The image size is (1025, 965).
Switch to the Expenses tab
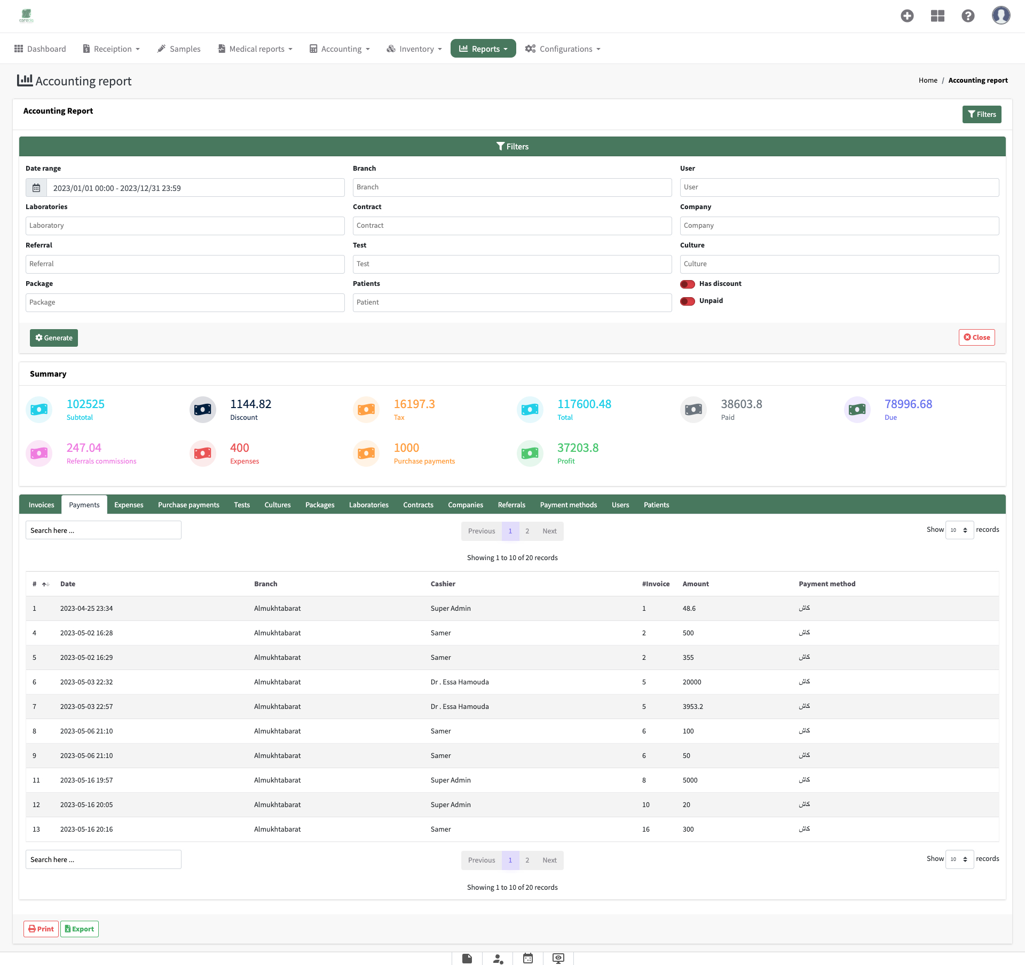pos(129,505)
